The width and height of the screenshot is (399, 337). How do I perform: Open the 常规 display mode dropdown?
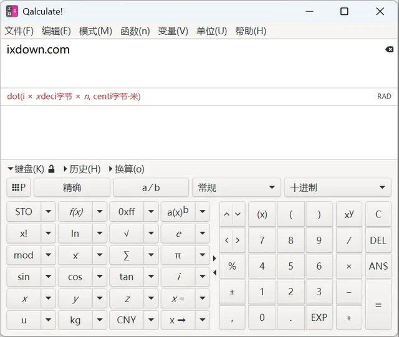point(236,187)
